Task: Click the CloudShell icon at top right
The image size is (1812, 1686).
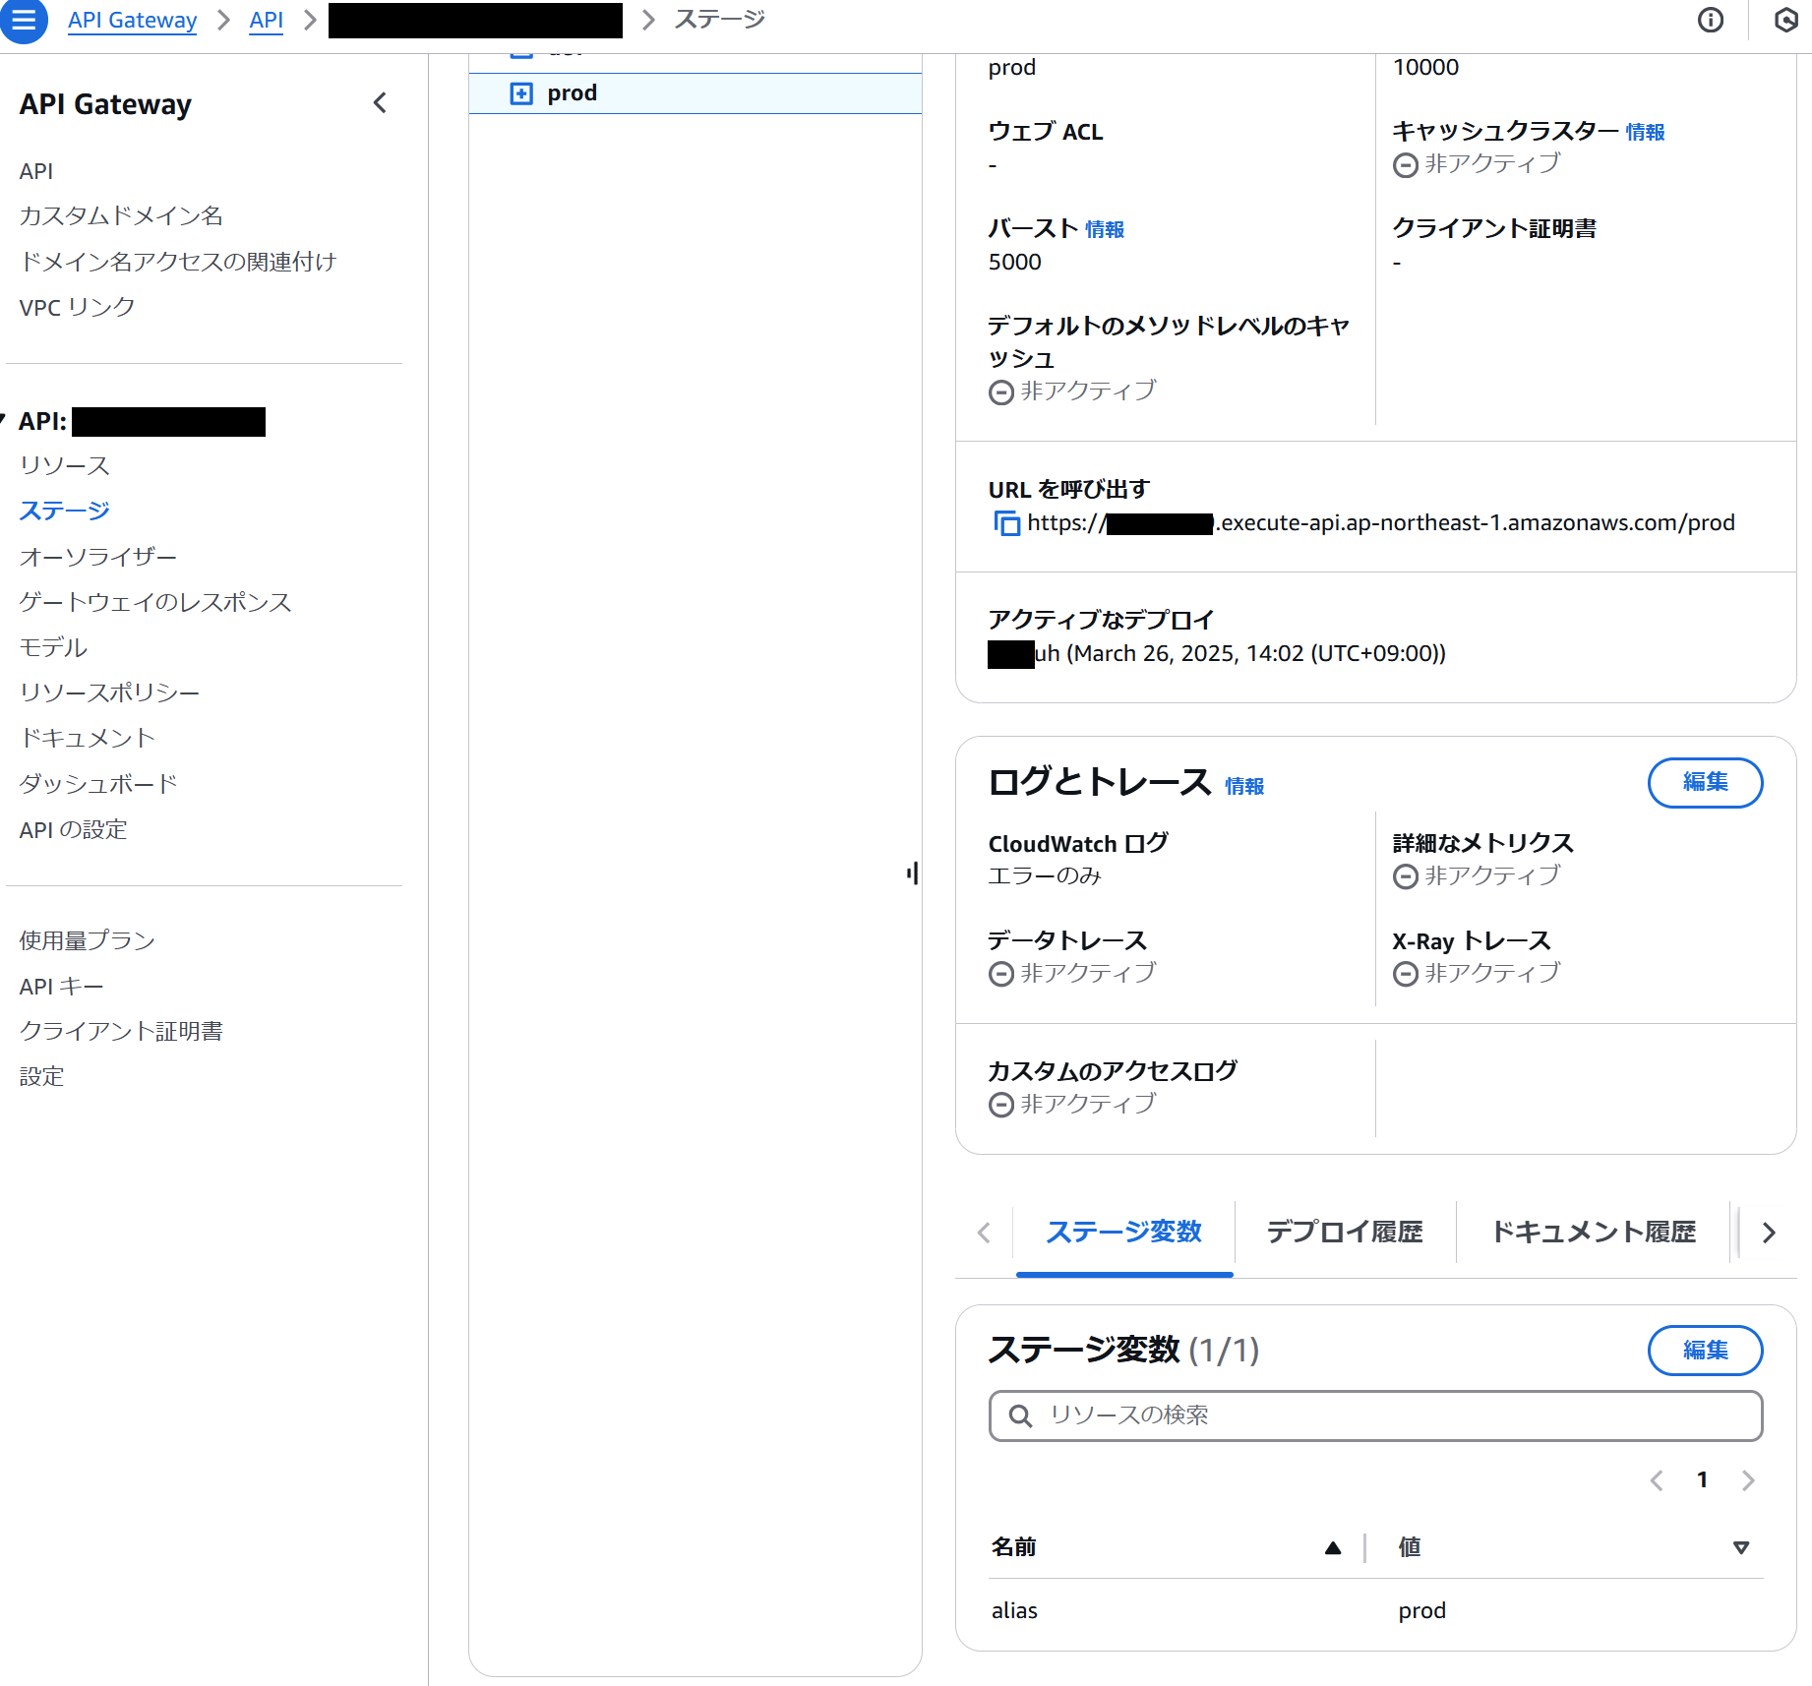Action: pyautogui.click(x=1786, y=18)
